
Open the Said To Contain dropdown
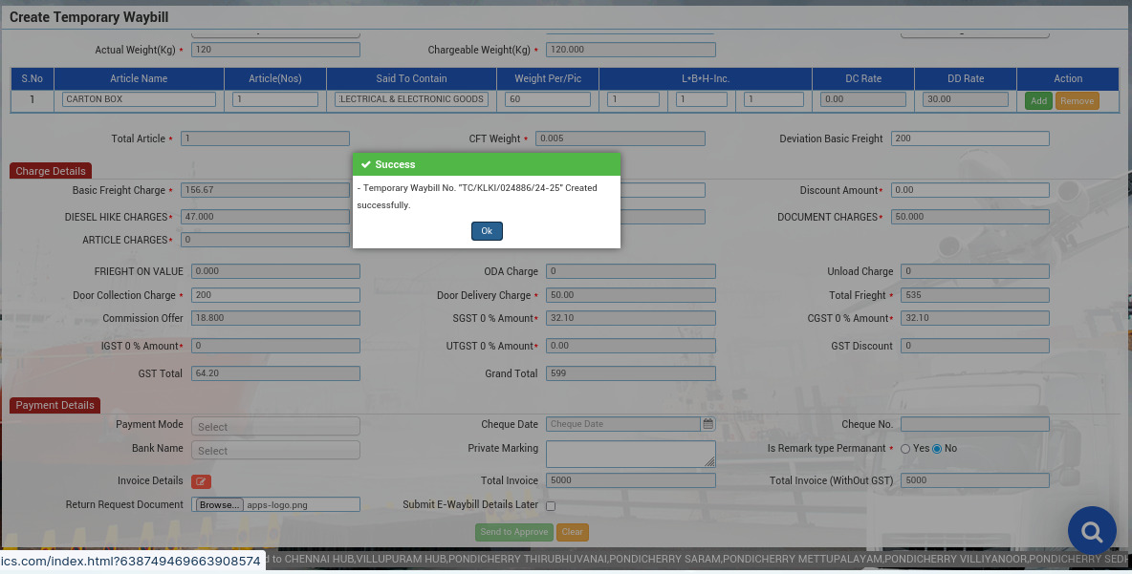[412, 99]
